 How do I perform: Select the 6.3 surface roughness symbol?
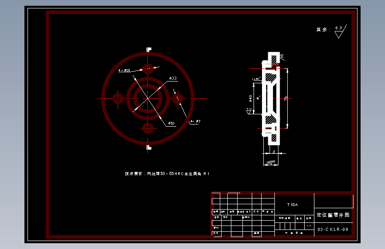(341, 31)
